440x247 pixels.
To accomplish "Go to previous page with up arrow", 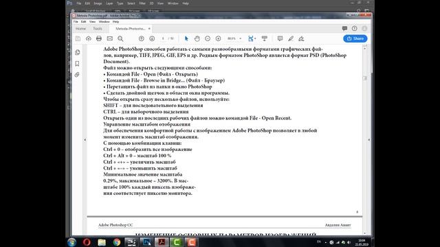I will pos(142,38).
